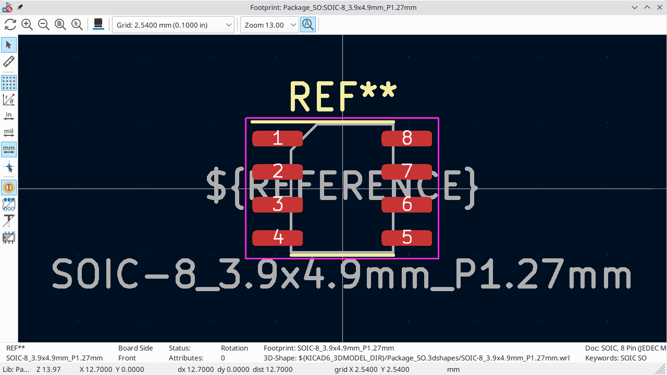Toggle pads outline sketch mode
This screenshot has width=667, height=375.
9,204
